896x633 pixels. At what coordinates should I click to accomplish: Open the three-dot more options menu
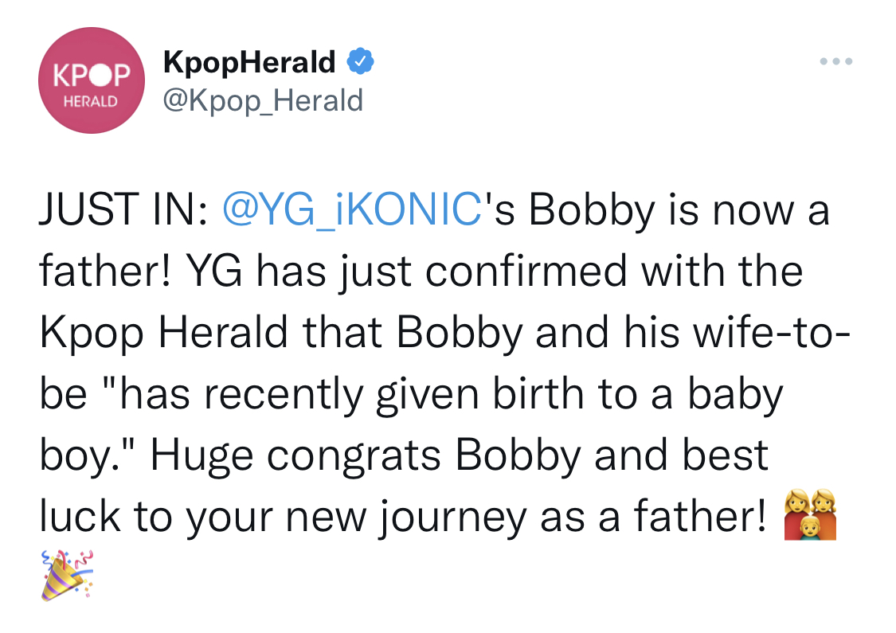click(x=836, y=61)
